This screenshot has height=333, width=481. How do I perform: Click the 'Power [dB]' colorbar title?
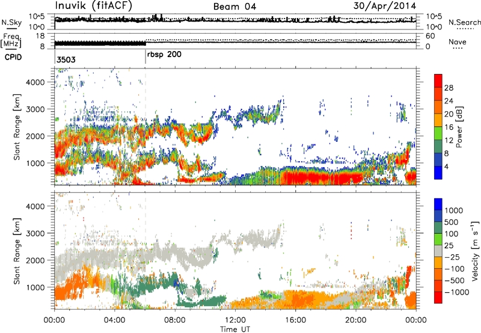459,127
